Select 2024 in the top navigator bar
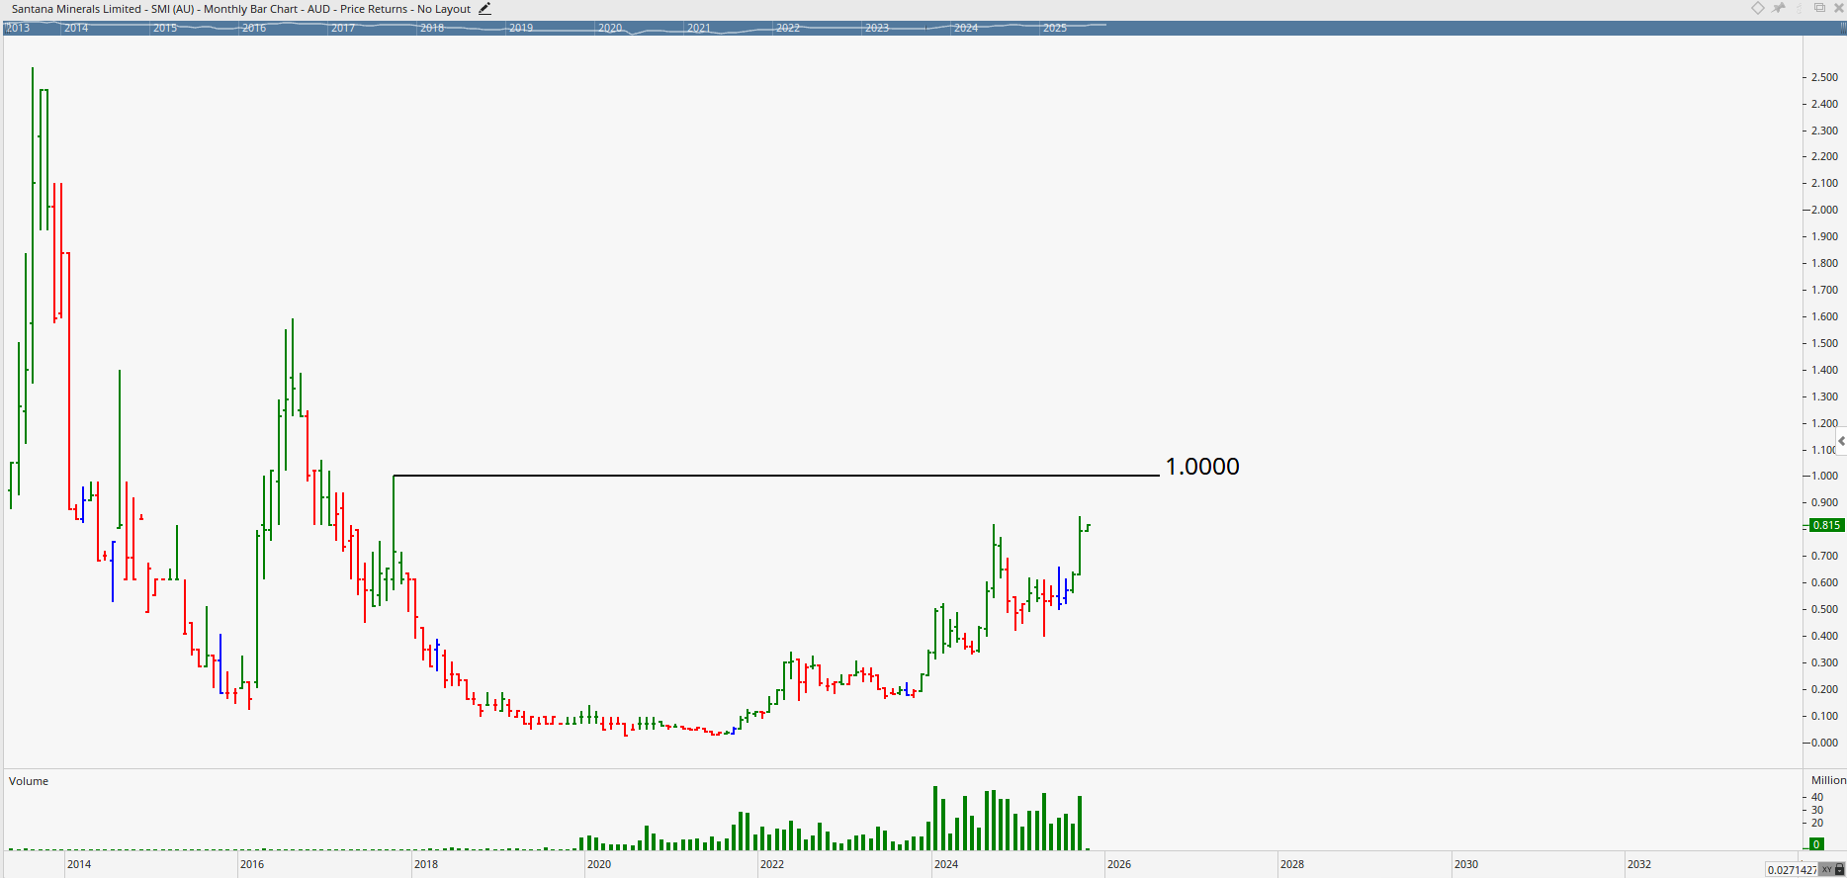The height and width of the screenshot is (878, 1847). [x=966, y=28]
